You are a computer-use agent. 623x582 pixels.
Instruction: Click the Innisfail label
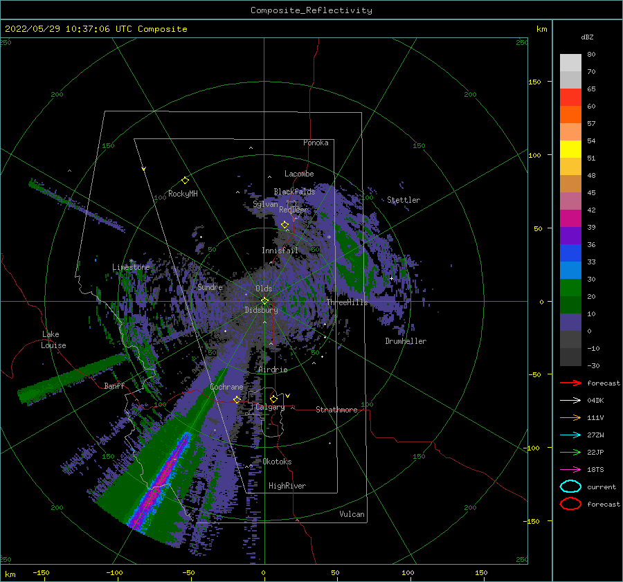280,251
